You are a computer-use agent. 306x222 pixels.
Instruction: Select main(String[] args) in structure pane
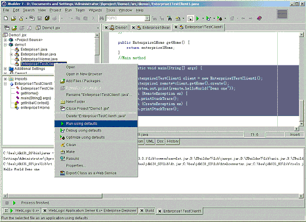pyautogui.click(x=36, y=98)
